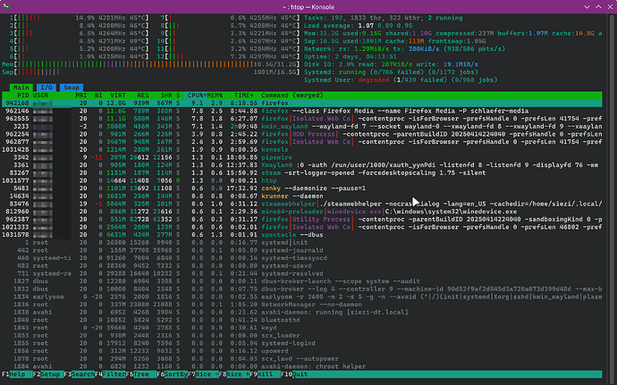
Task: Click the Command (merged) column header
Action: click(x=292, y=96)
